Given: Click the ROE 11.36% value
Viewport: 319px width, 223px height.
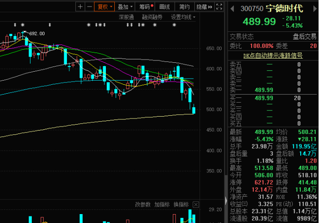Looking at the screenshot, I should pos(307,197).
